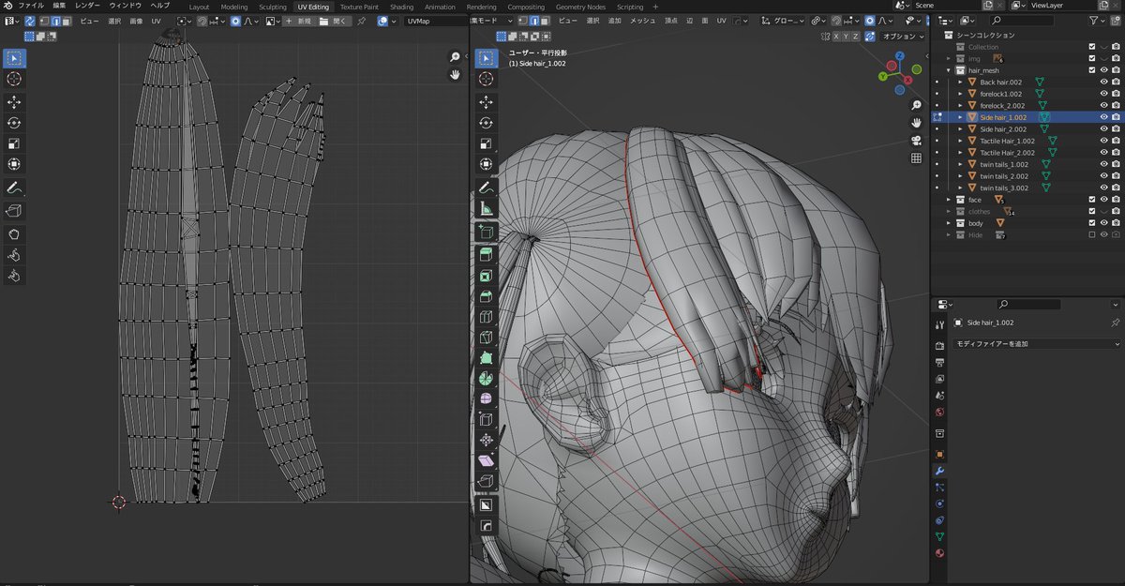
Task: Collapse the hair_mesh collection
Action: (x=949, y=70)
